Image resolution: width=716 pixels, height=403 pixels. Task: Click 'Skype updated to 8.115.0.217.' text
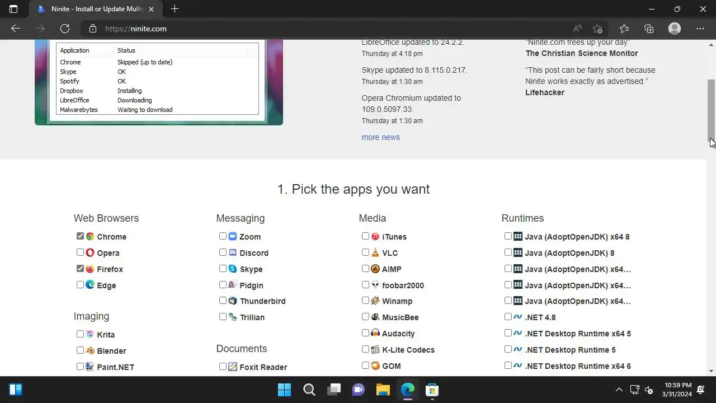click(x=414, y=70)
